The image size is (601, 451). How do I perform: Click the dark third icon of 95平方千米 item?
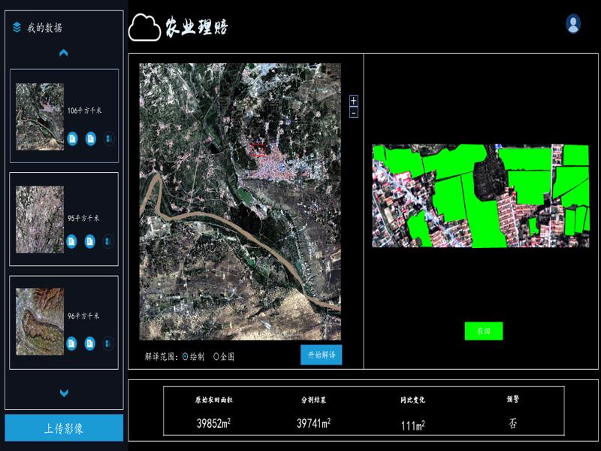pyautogui.click(x=108, y=241)
